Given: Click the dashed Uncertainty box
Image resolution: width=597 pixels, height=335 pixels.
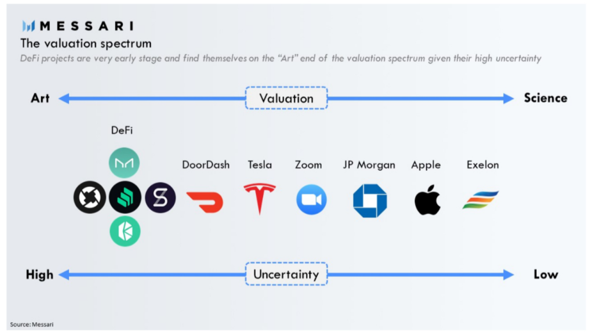Looking at the screenshot, I should (x=286, y=274).
